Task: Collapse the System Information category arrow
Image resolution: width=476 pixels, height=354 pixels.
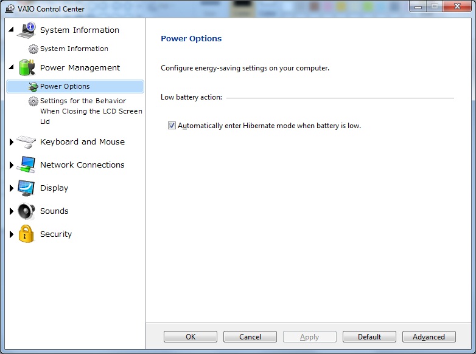Action: tap(12, 29)
